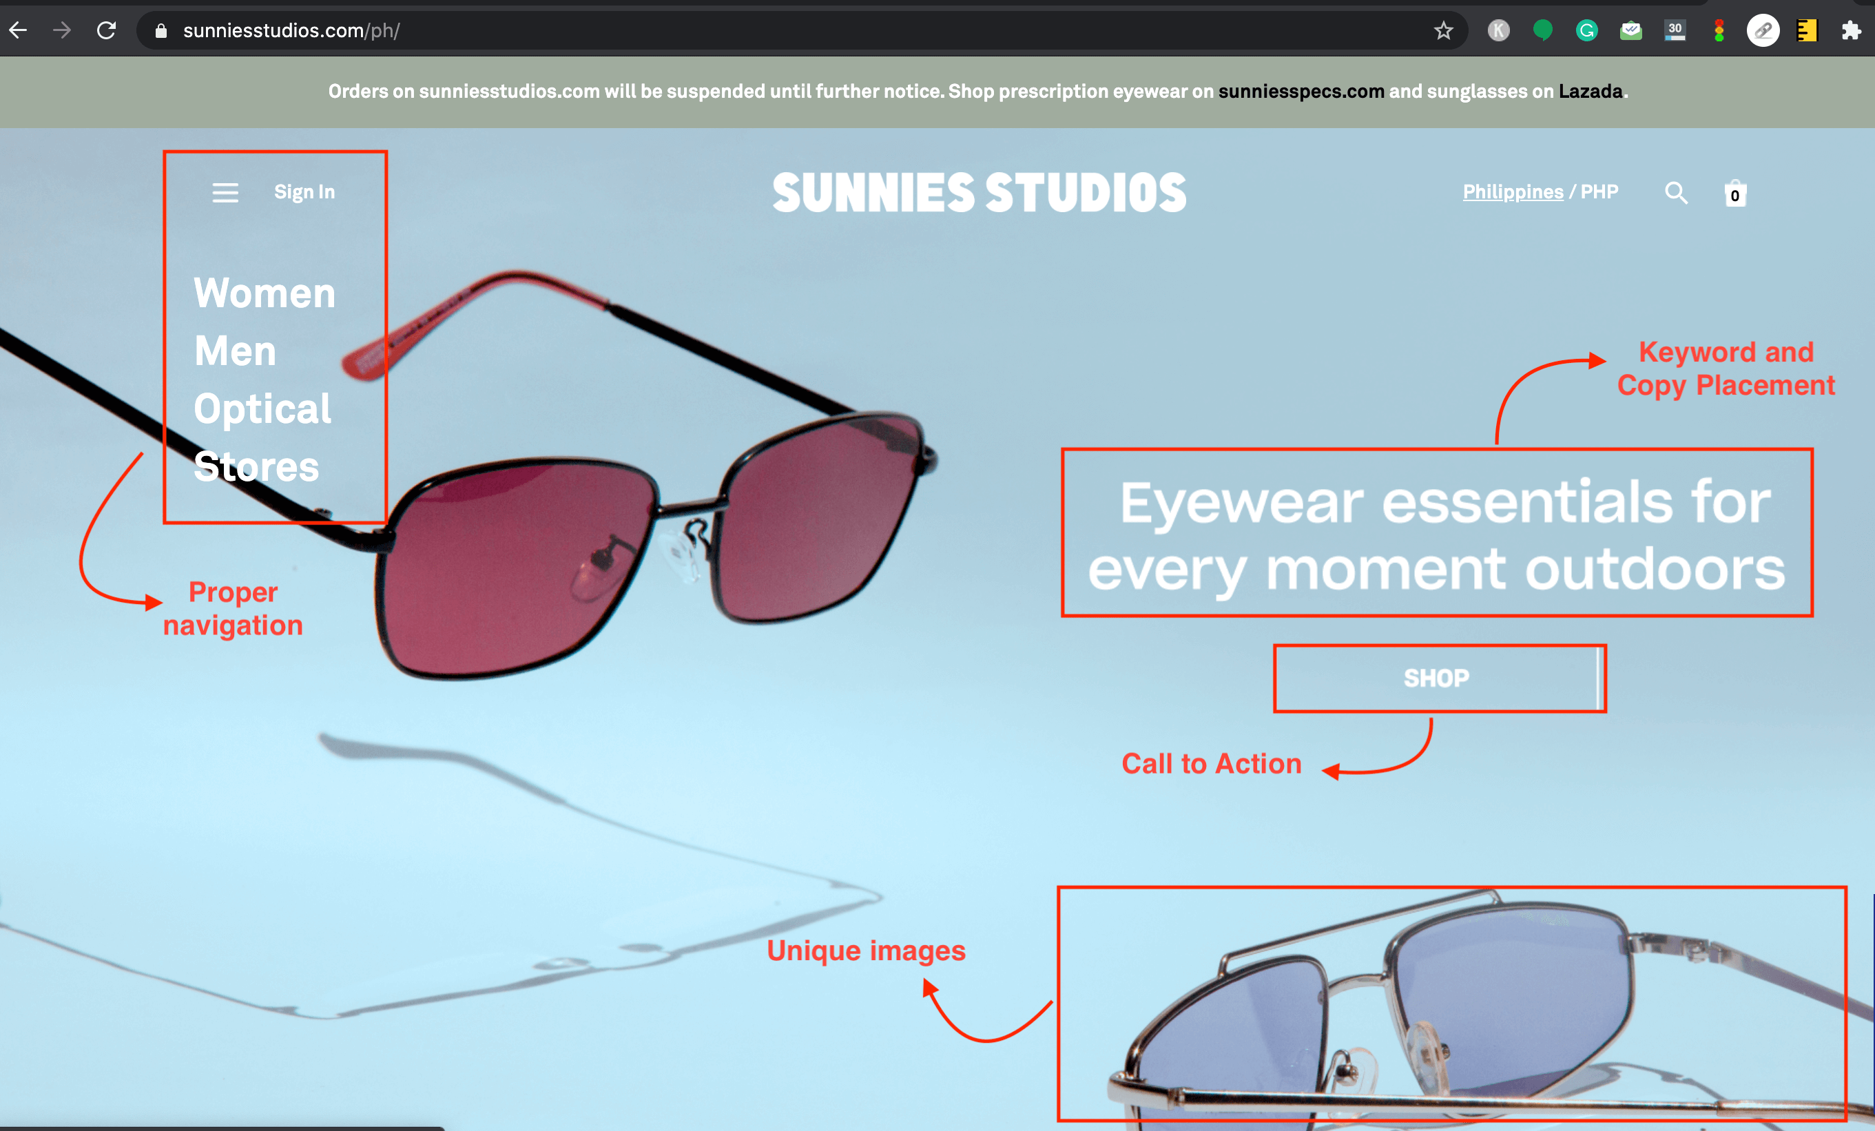Click the Sunnies Studios logo
The width and height of the screenshot is (1875, 1131).
click(980, 193)
